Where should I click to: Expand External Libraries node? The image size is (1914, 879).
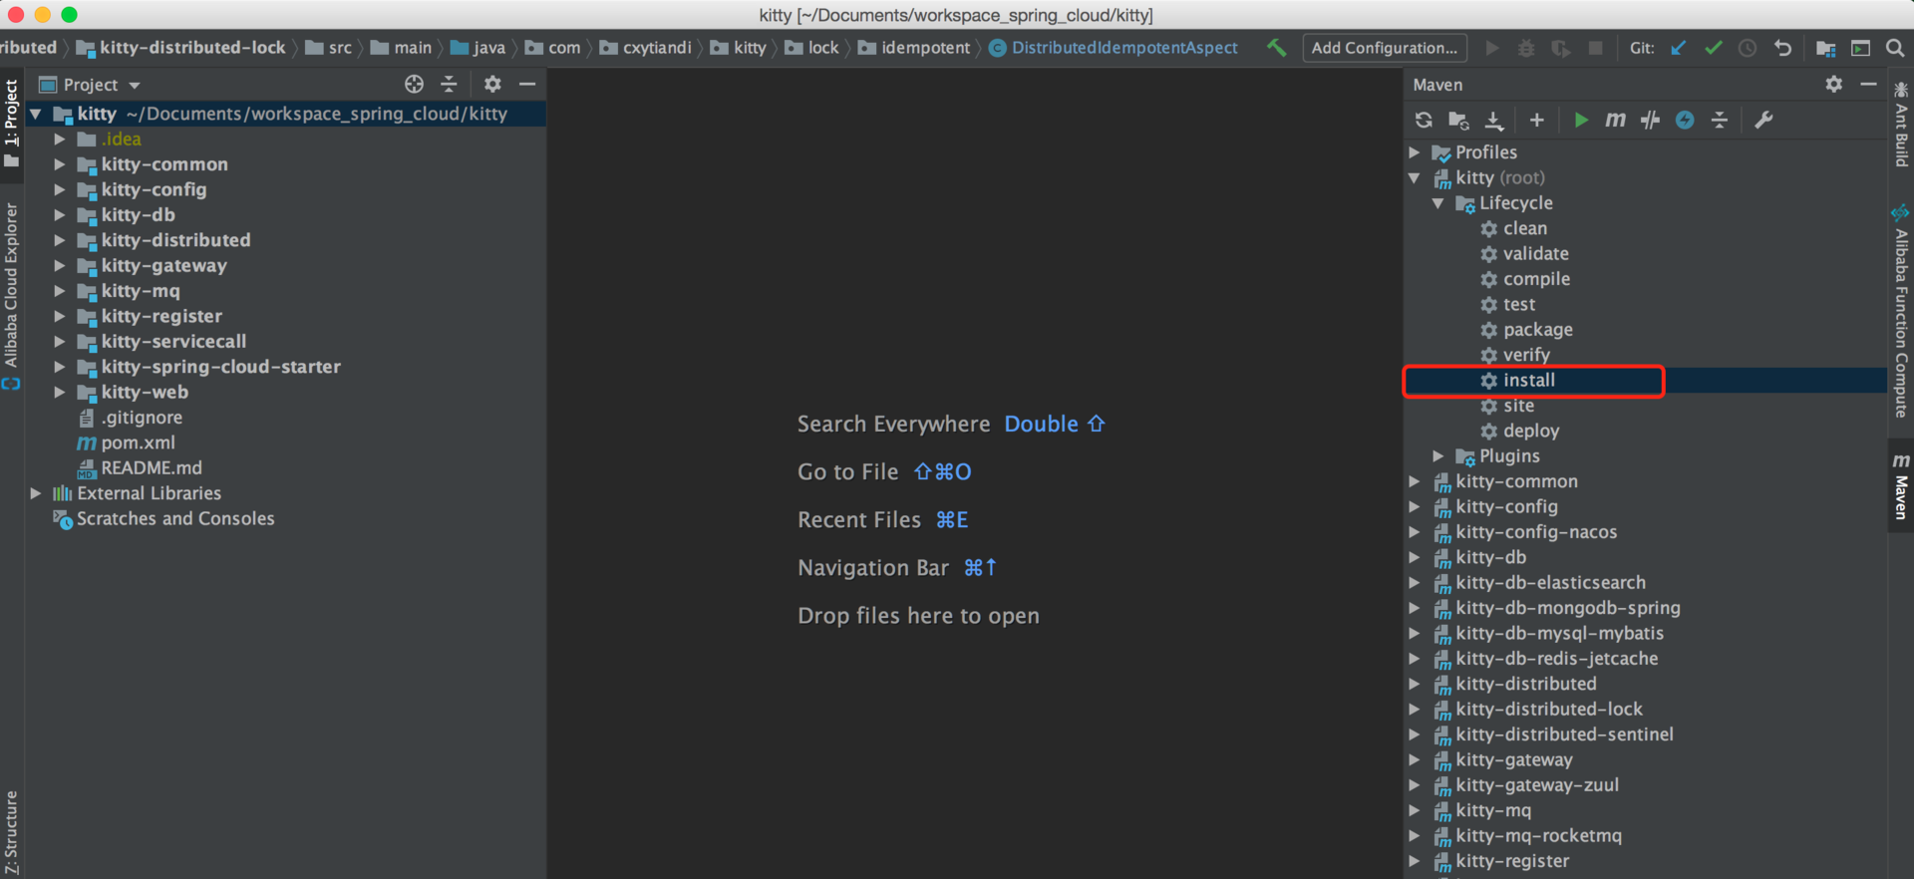click(36, 493)
